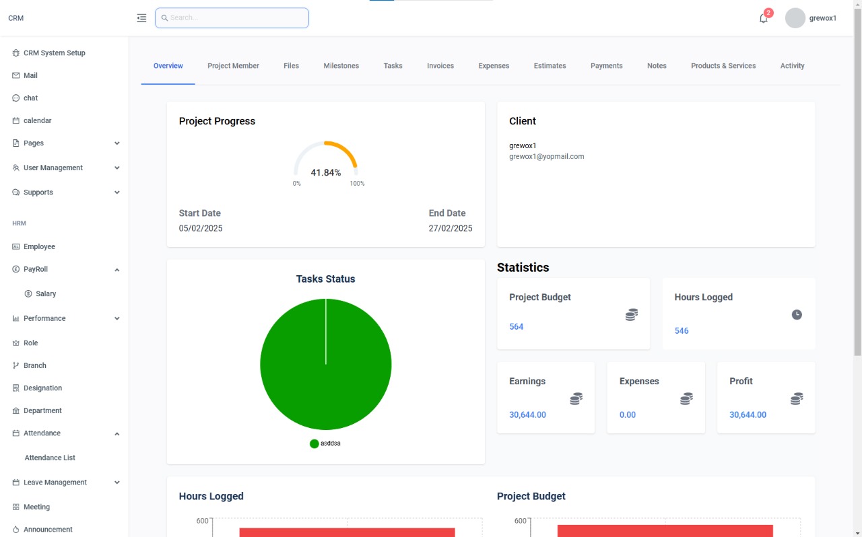This screenshot has height=537, width=862.
Task: Open the Invoices tab
Action: click(440, 66)
